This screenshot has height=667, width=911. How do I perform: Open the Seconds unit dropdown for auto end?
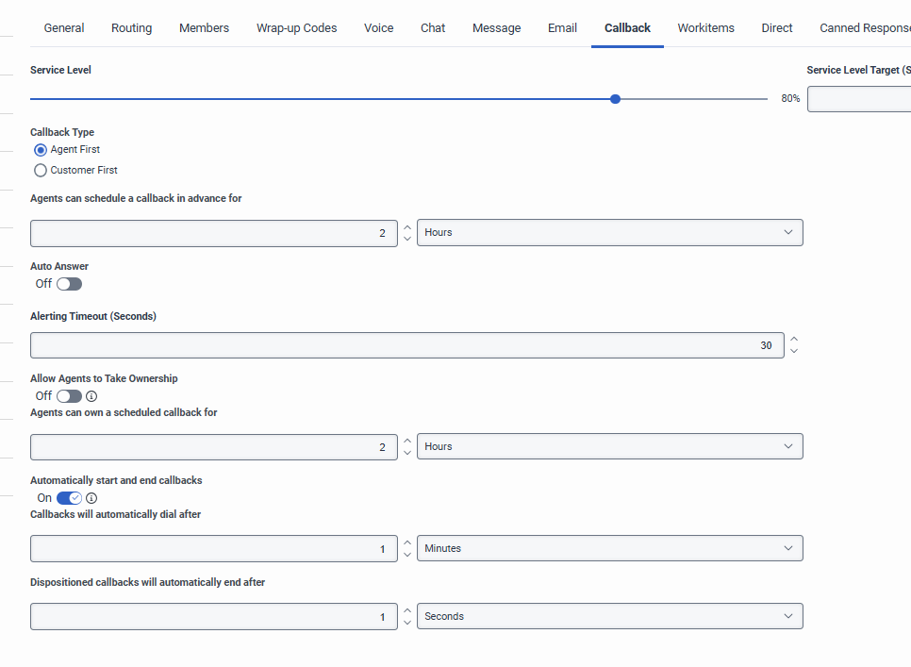point(609,617)
